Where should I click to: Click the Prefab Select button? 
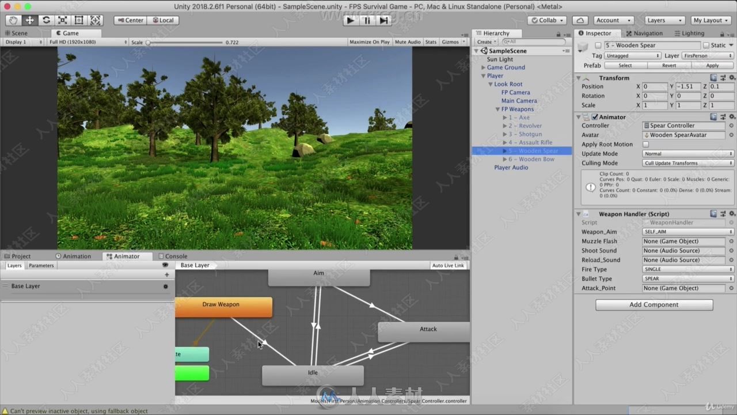click(625, 66)
